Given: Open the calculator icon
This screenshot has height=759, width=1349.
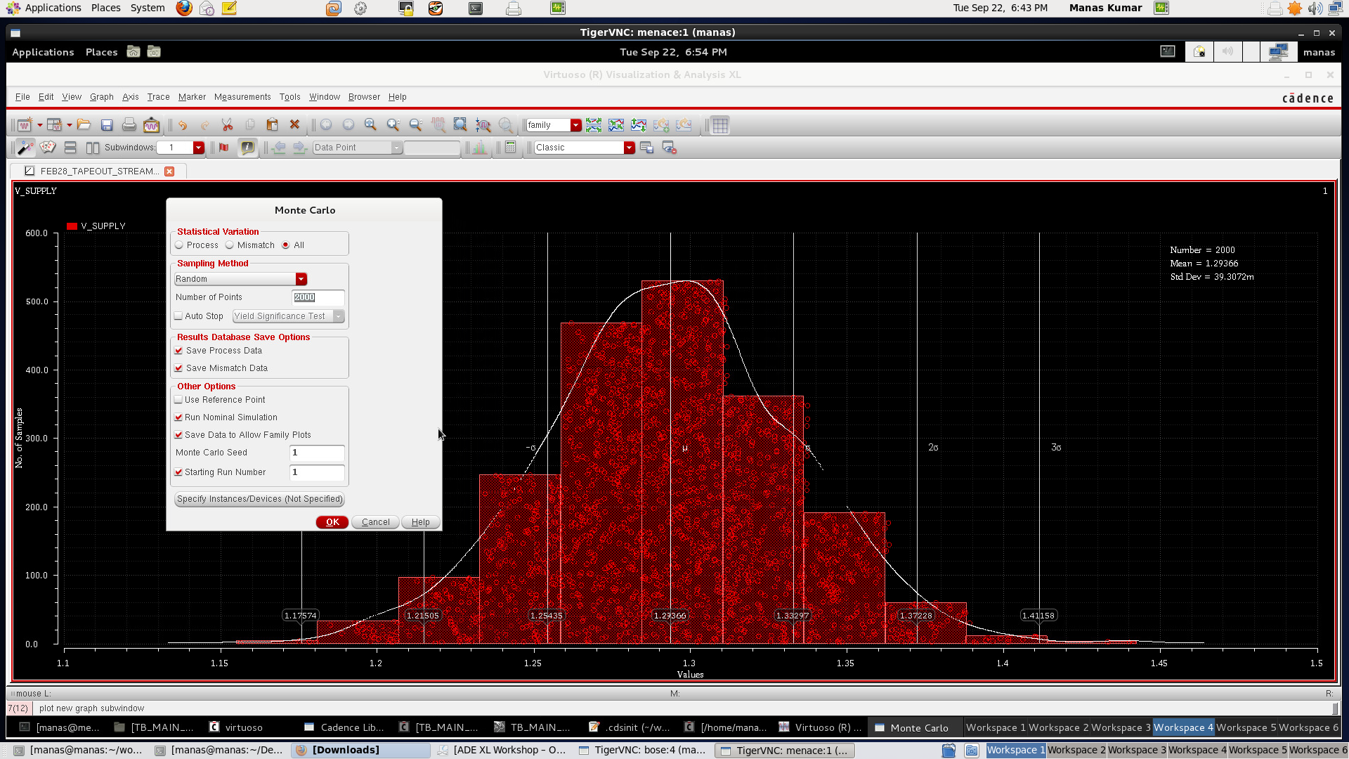Looking at the screenshot, I should [511, 148].
